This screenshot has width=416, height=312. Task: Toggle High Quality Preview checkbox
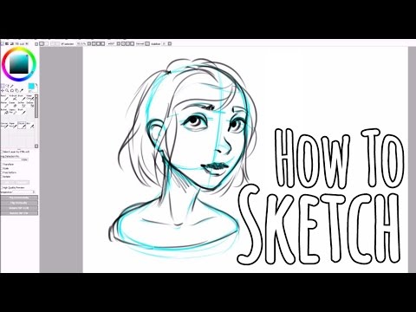(3, 188)
